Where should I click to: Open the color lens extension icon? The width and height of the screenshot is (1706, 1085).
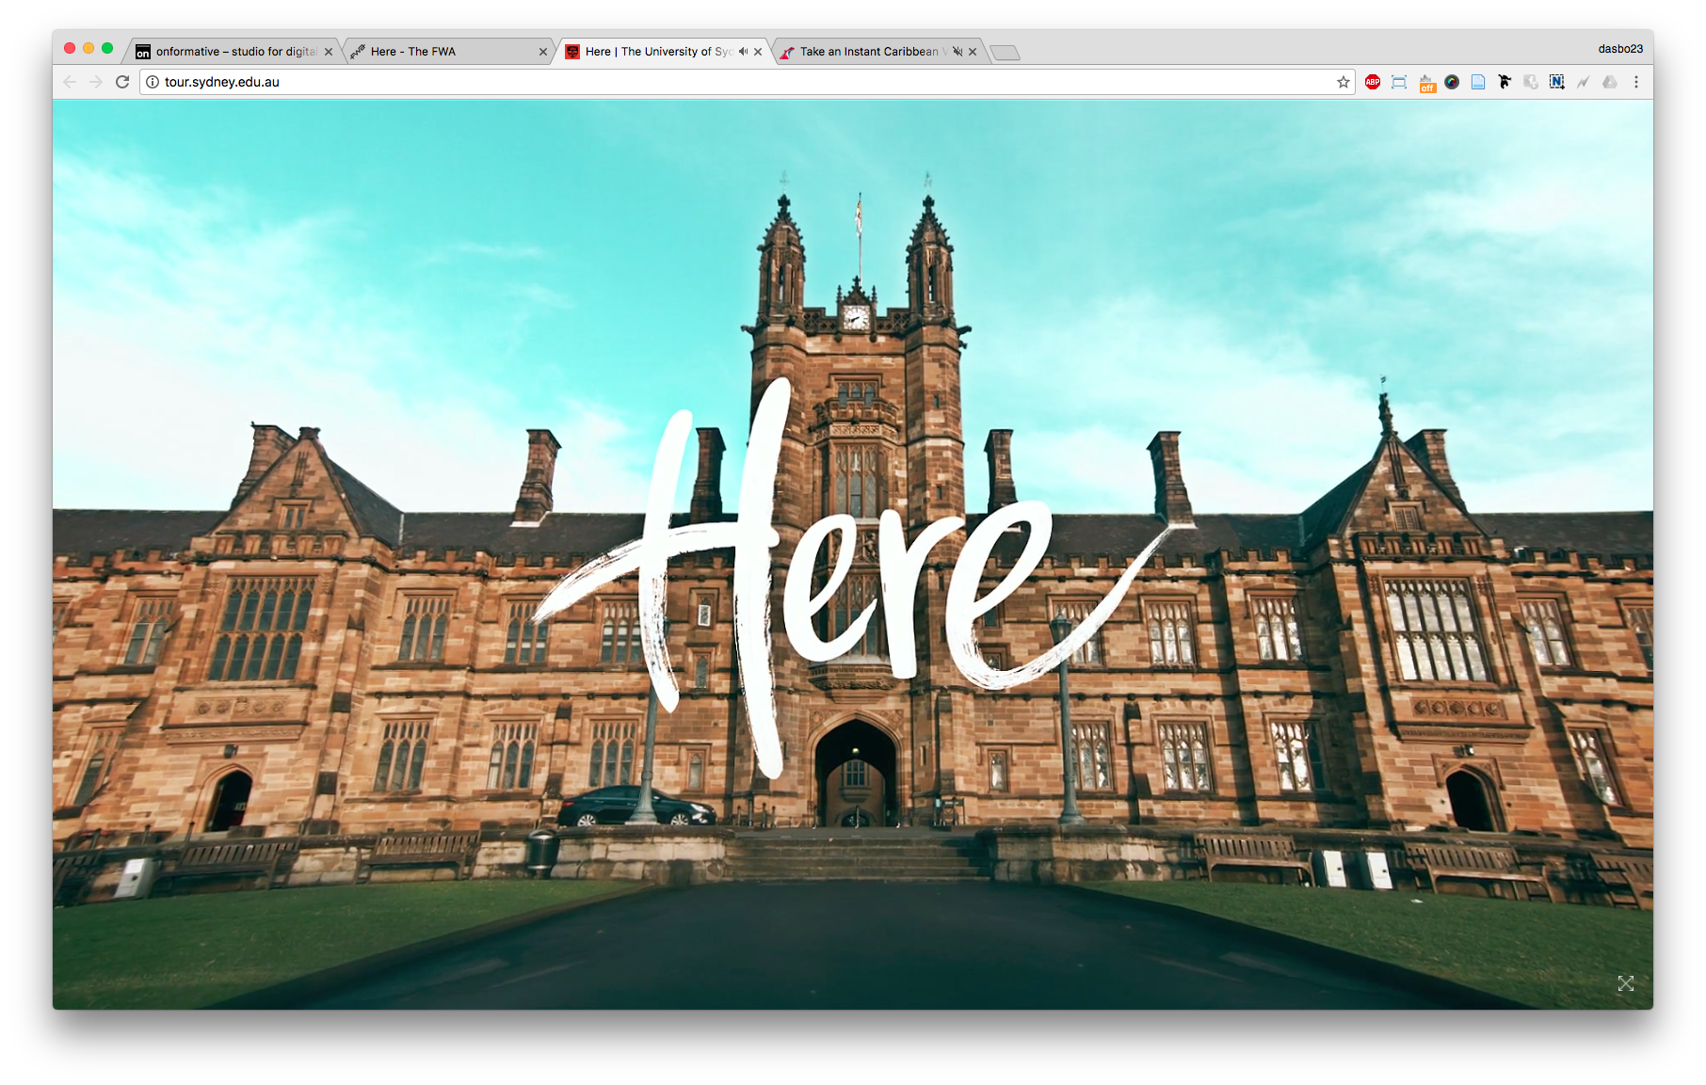[x=1452, y=82]
